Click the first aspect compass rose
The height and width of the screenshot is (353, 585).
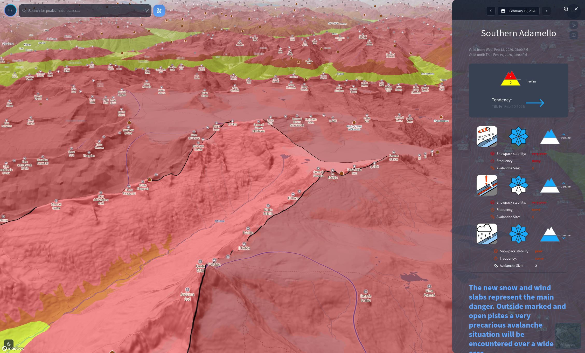518,136
